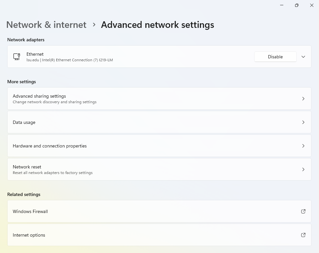319x253 pixels.
Task: Minimize the Settings window
Action: (x=282, y=5)
